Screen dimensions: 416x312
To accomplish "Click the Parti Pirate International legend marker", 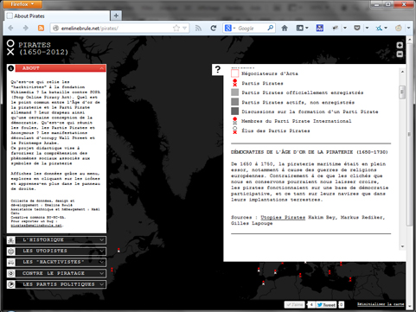I will [234, 121].
